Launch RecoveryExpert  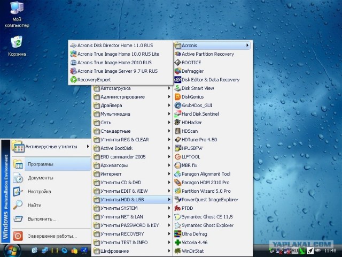(120, 80)
